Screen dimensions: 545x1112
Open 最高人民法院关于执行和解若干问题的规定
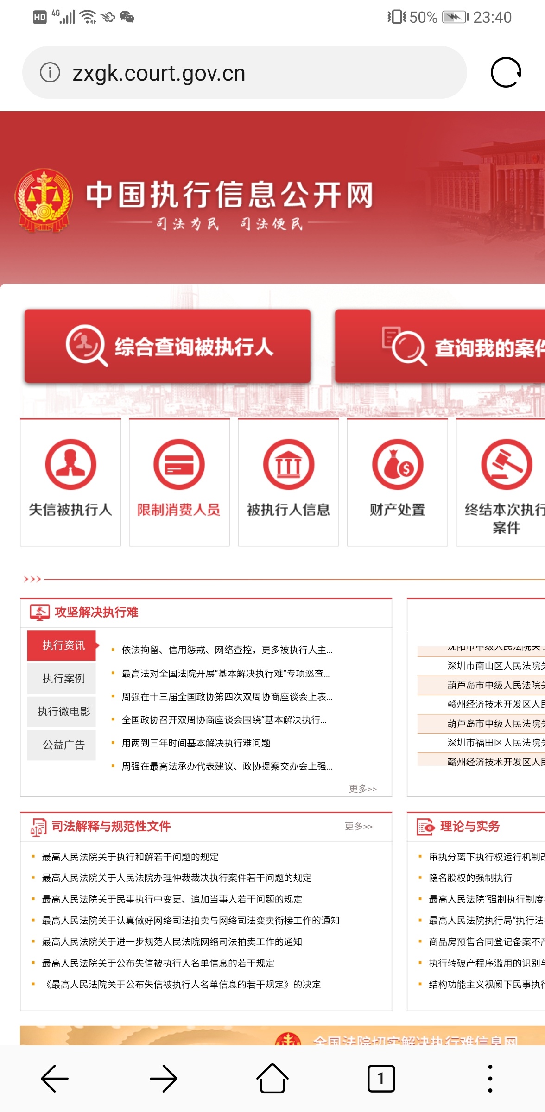[x=130, y=857]
